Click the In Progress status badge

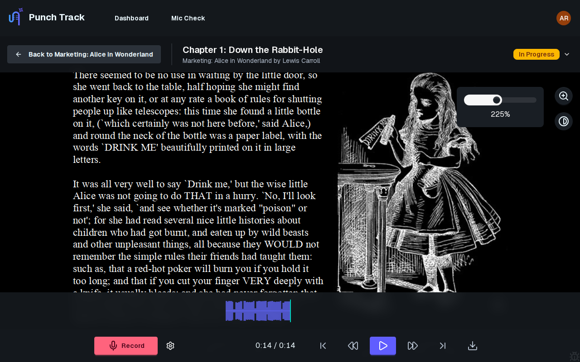coord(536,54)
